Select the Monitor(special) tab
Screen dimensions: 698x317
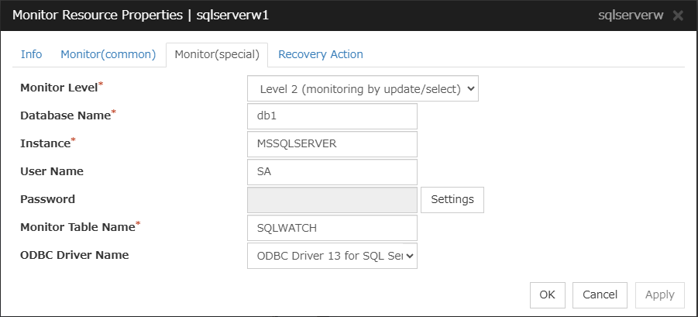click(x=217, y=54)
